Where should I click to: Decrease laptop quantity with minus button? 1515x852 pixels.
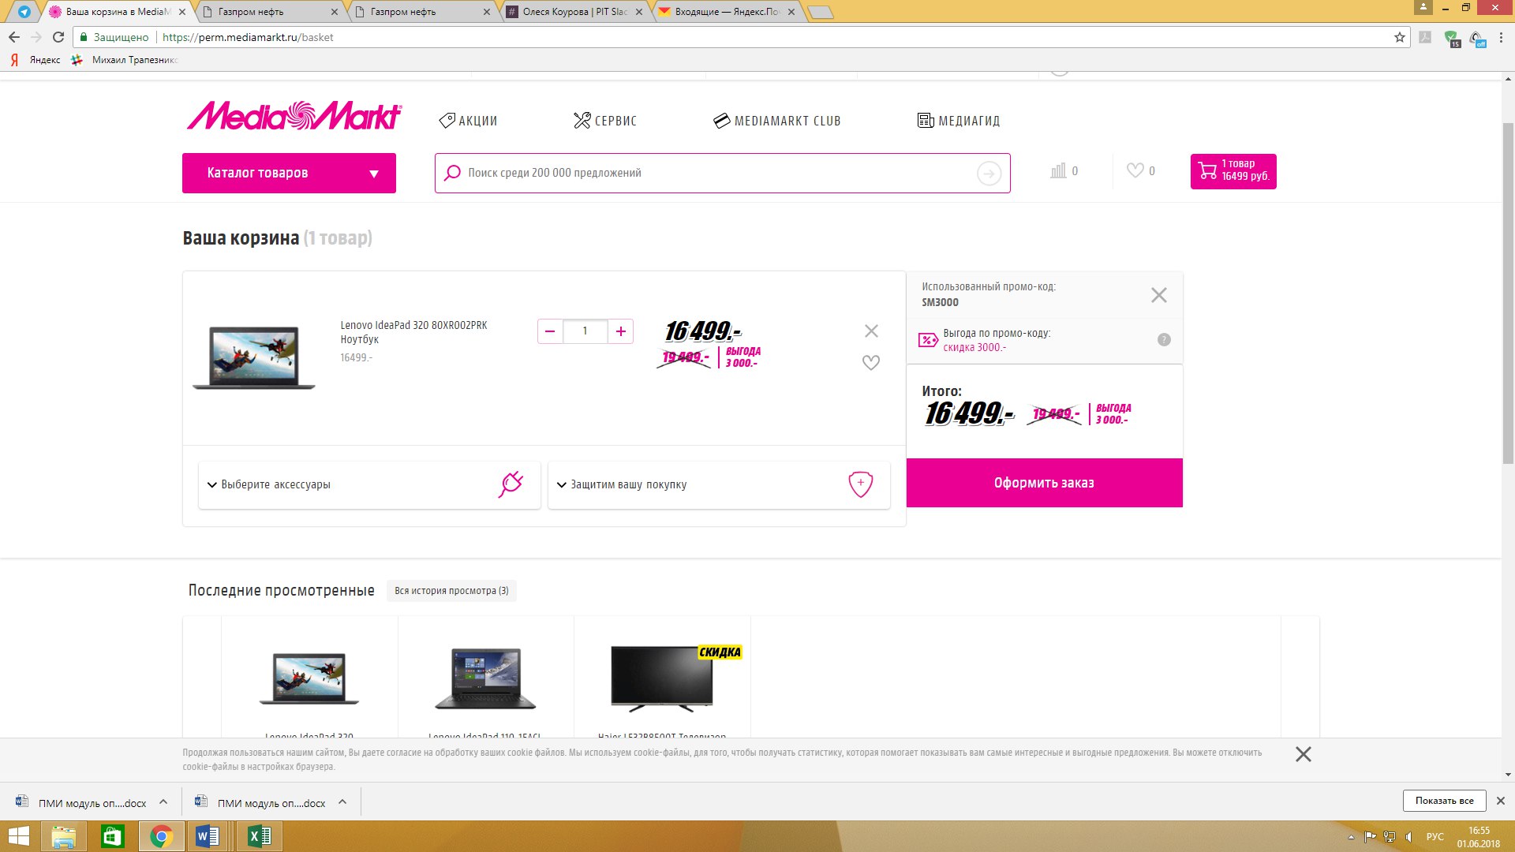tap(550, 331)
